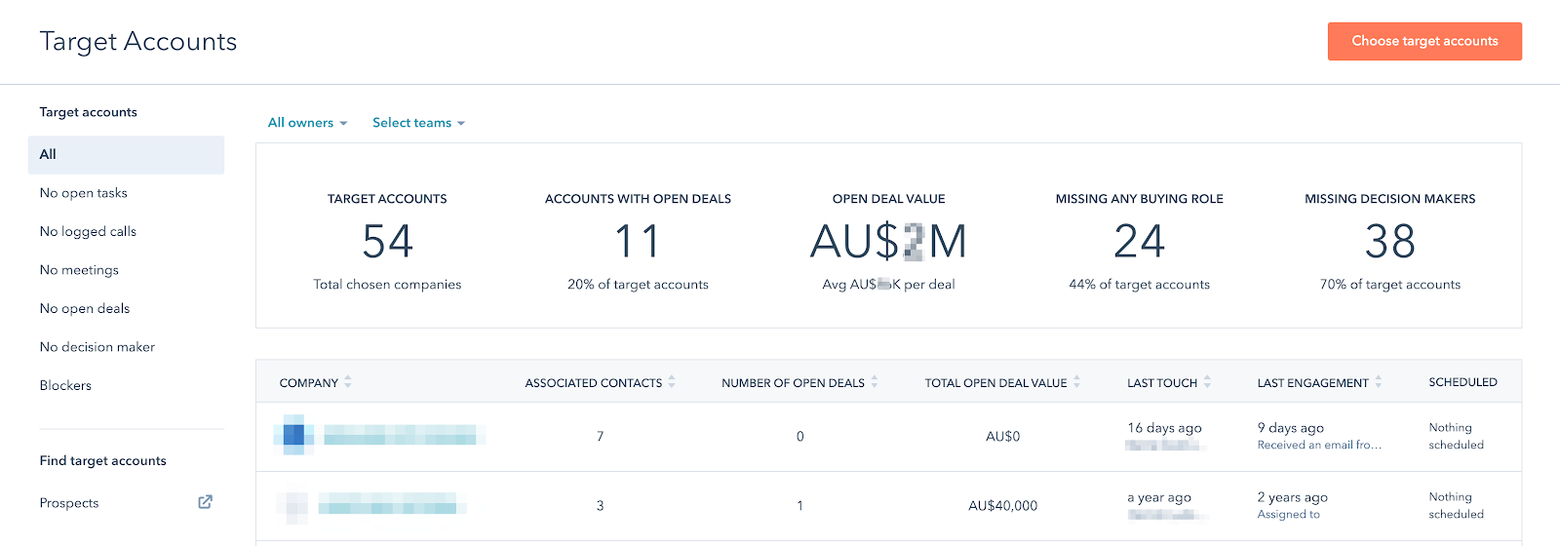
Task: Open the All owners dropdown filter
Action: pyautogui.click(x=307, y=123)
